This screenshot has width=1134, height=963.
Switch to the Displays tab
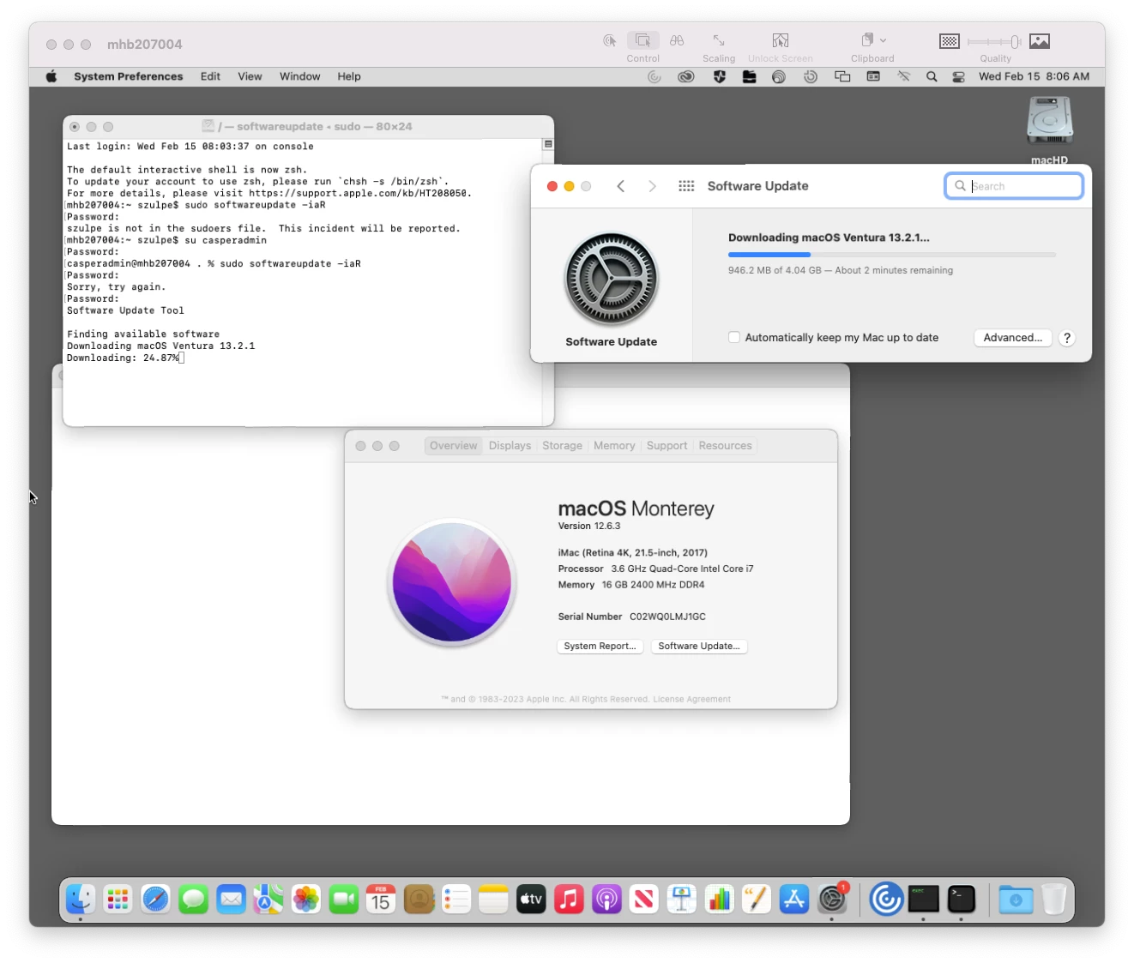pyautogui.click(x=510, y=446)
